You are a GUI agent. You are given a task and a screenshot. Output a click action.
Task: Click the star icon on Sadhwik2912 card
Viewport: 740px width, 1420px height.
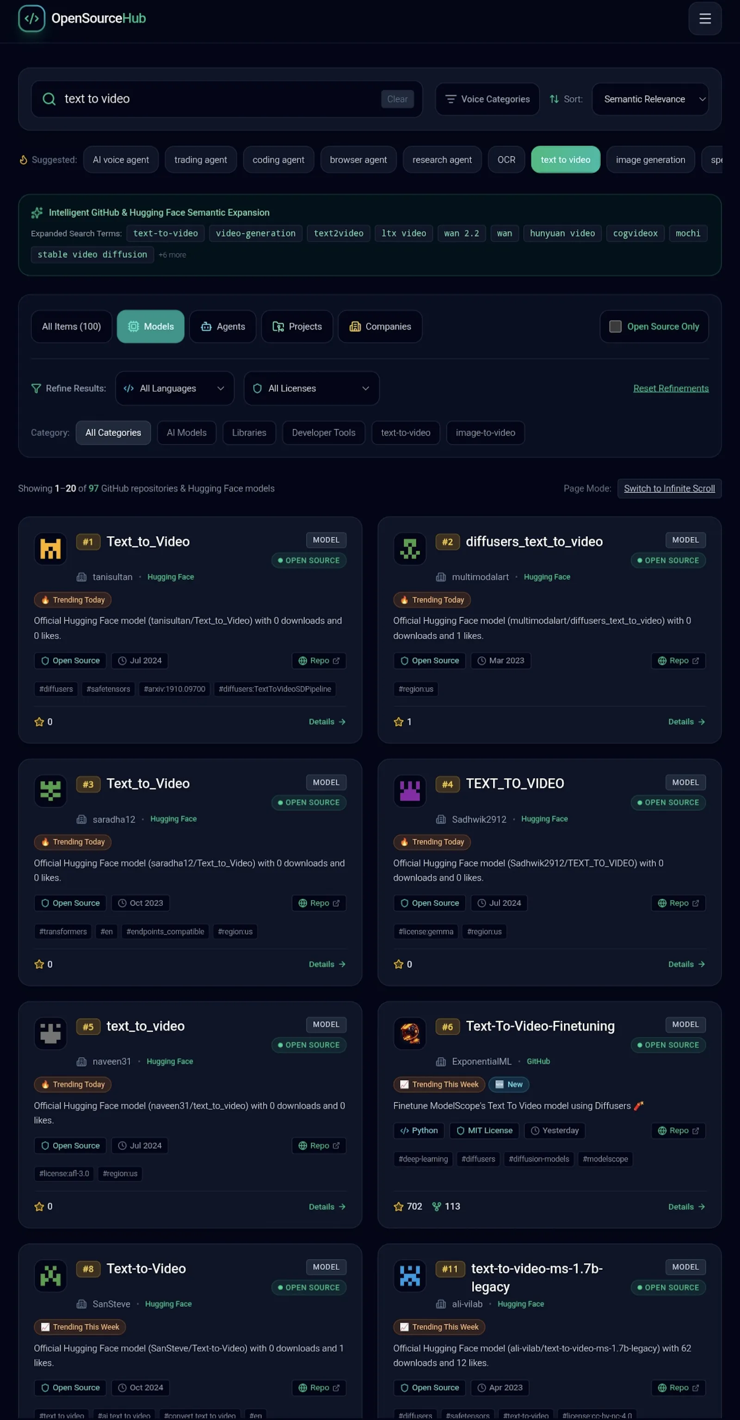tap(399, 964)
